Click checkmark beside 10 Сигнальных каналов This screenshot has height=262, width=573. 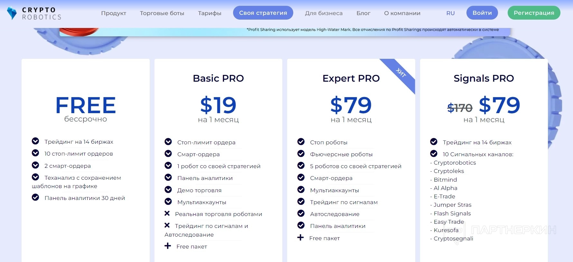click(434, 154)
